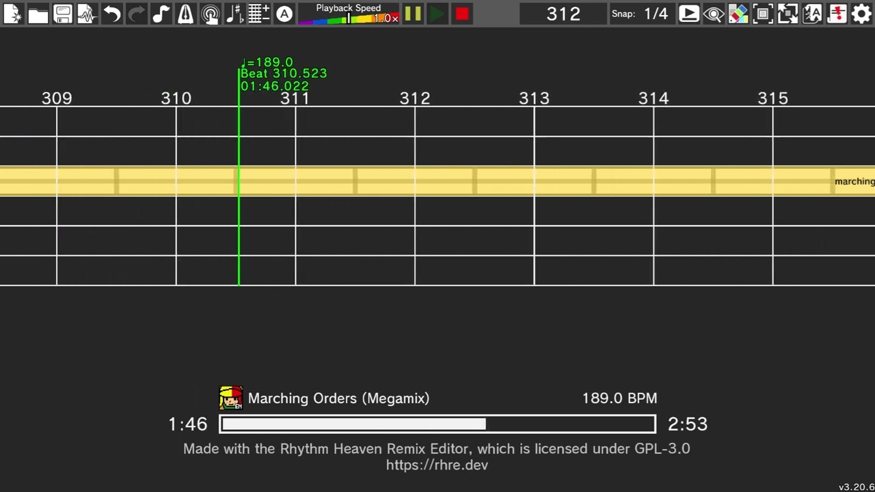The width and height of the screenshot is (875, 492).
Task: Click the "189.0 BPM" text
Action: click(x=619, y=398)
